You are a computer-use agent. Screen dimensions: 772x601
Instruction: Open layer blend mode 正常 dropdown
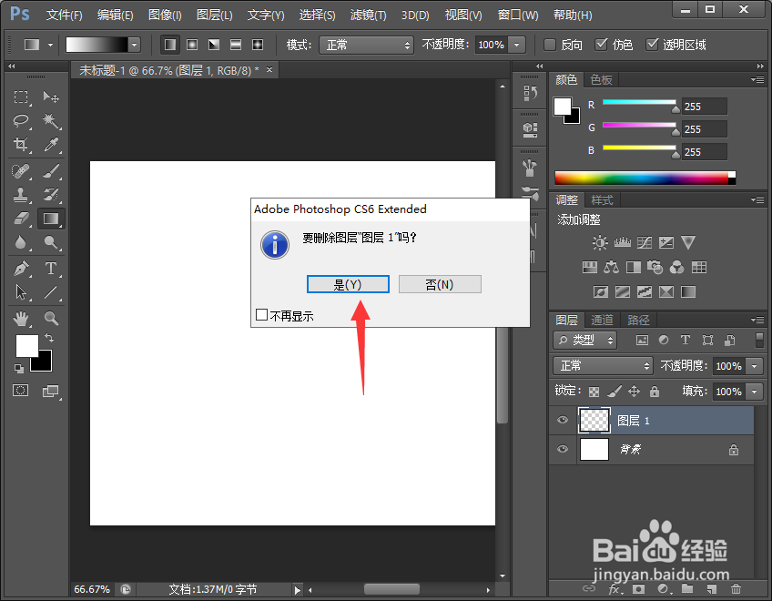(x=603, y=366)
